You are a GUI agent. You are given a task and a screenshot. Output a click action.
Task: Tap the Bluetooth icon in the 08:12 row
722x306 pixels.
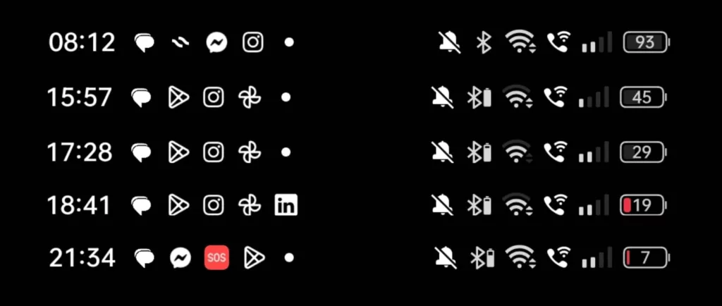pos(484,43)
